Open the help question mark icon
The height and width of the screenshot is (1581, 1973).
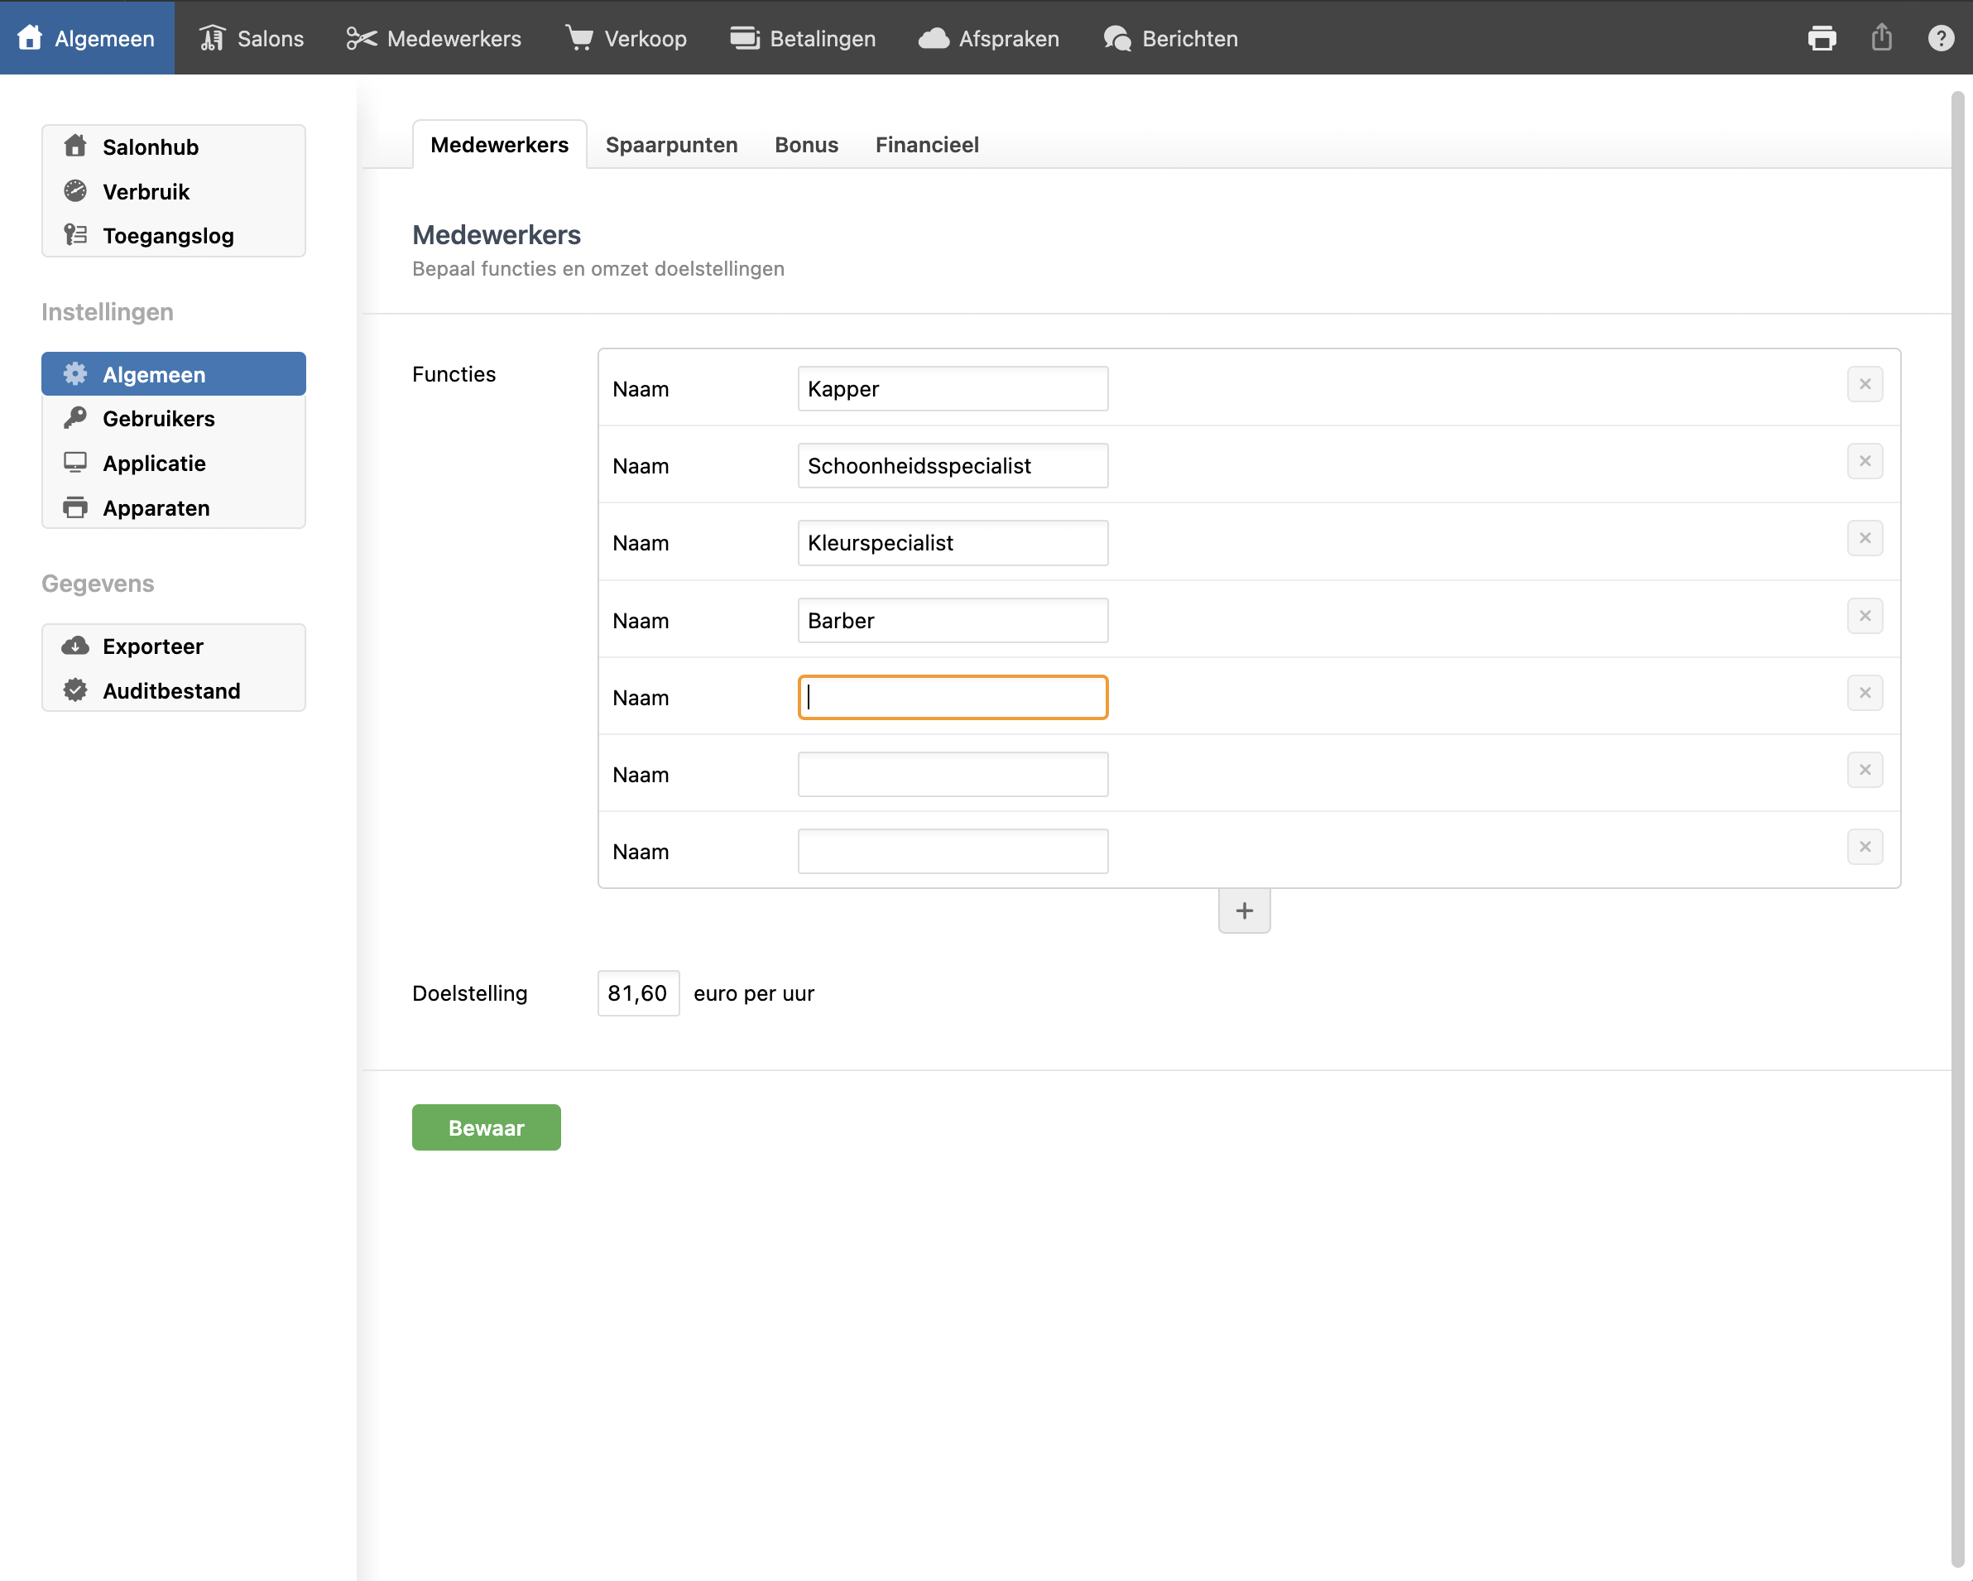(x=1940, y=38)
